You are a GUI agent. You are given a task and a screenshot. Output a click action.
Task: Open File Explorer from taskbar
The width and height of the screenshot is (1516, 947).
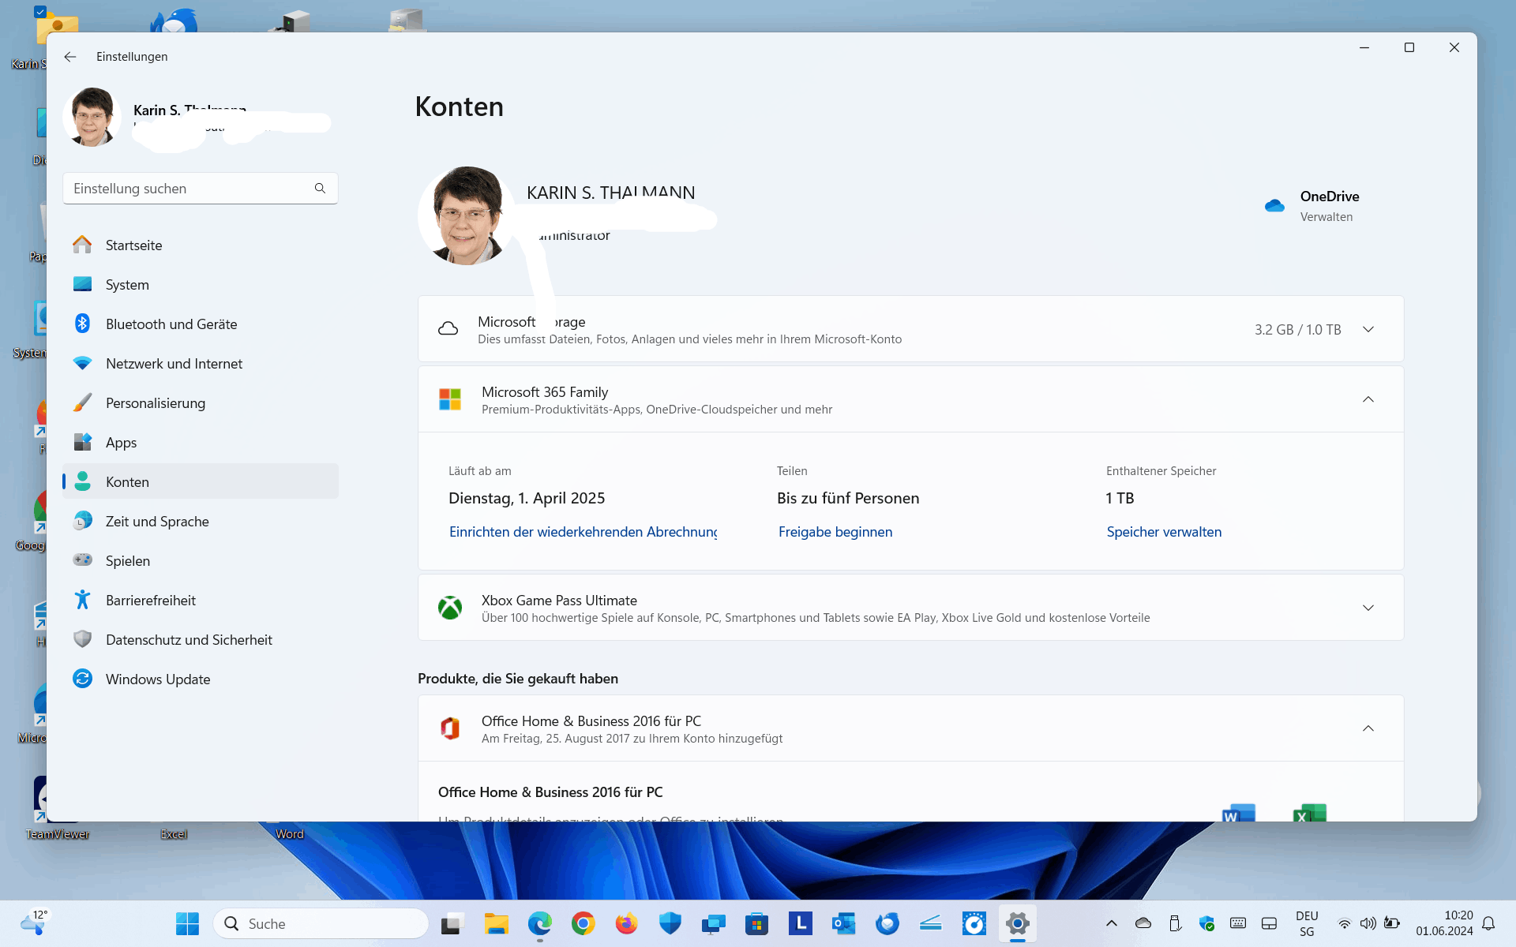[x=496, y=923]
